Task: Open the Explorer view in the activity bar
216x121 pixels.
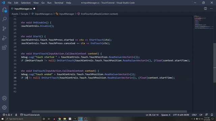Action: click(x=4, y=10)
